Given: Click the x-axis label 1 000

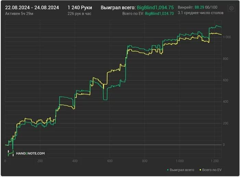Looking at the screenshot, I should point(180,161).
